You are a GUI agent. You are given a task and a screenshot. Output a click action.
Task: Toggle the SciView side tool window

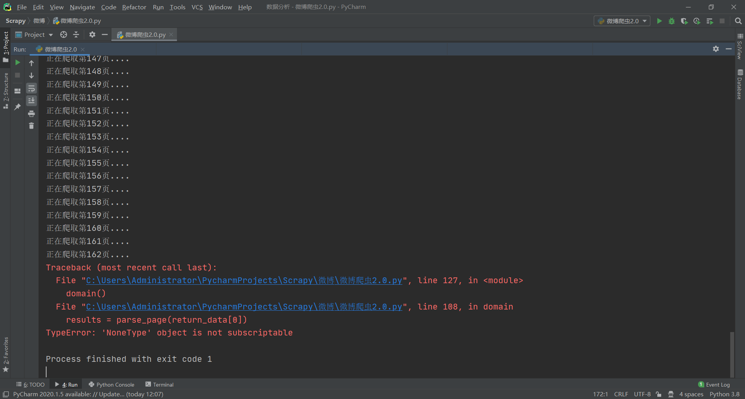click(740, 46)
